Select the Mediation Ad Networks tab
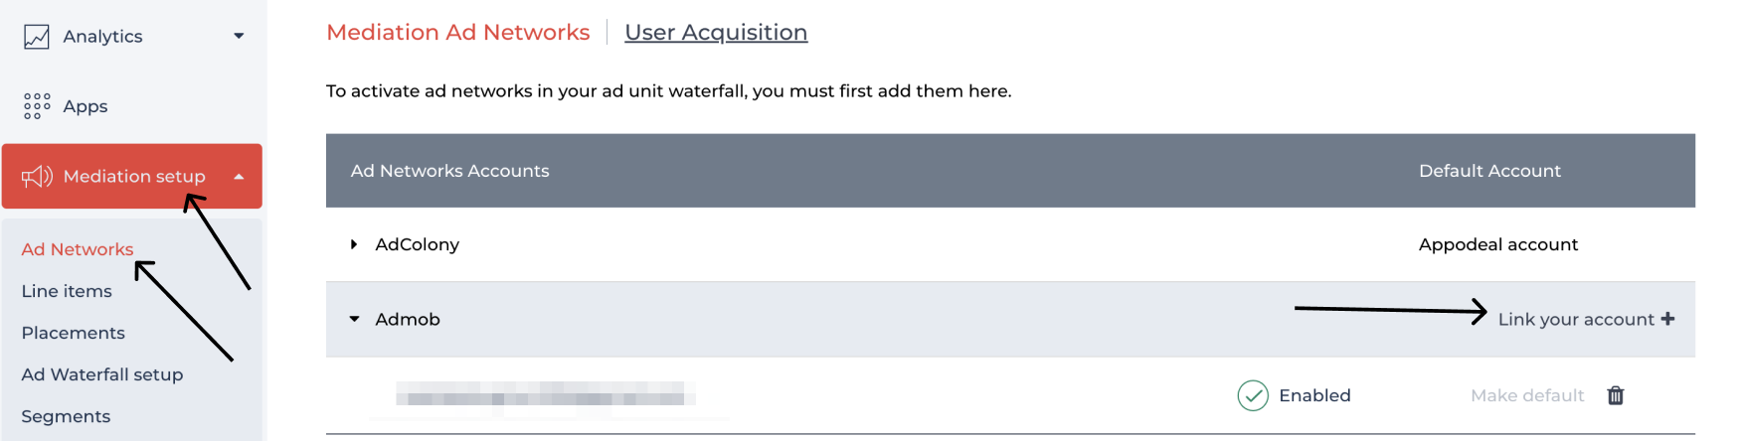1740x441 pixels. pyautogui.click(x=458, y=33)
